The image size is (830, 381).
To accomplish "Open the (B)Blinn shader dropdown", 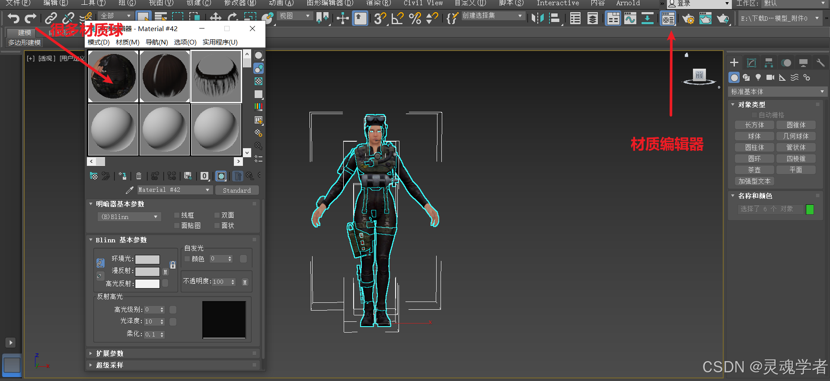I will 129,217.
